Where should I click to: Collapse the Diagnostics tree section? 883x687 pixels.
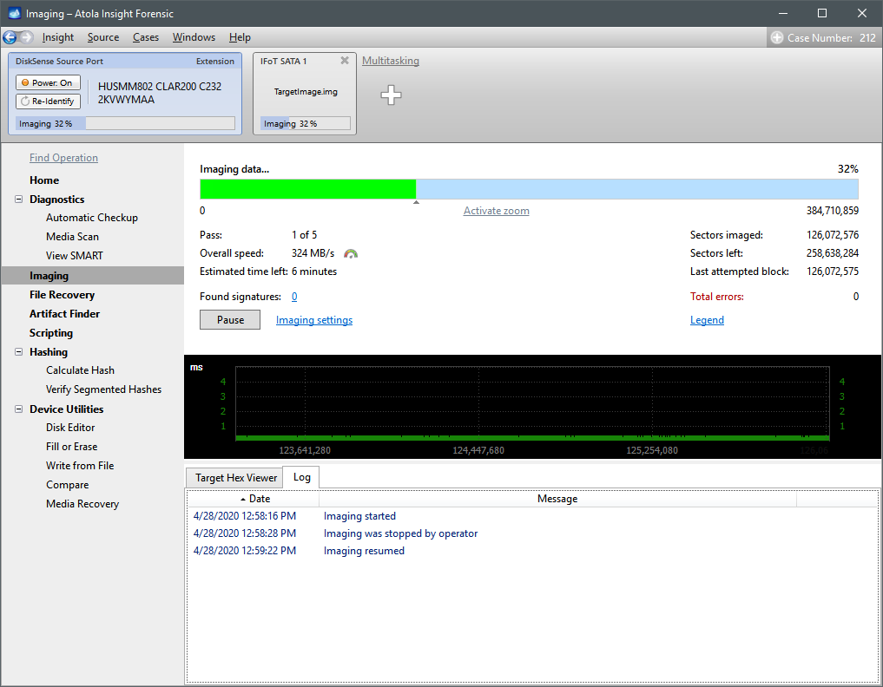coord(18,200)
